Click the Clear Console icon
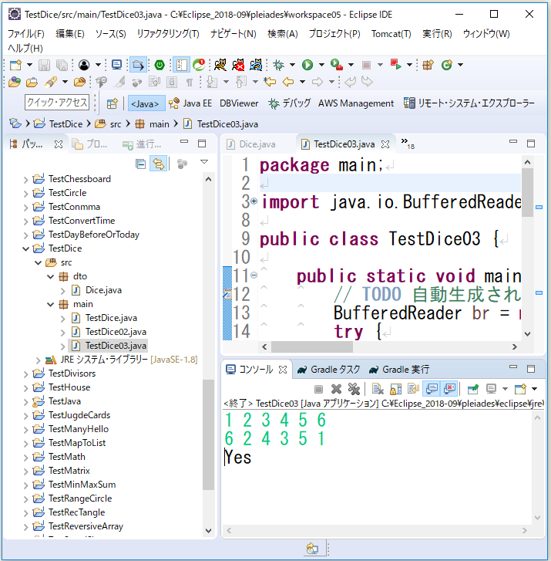 pyautogui.click(x=378, y=389)
